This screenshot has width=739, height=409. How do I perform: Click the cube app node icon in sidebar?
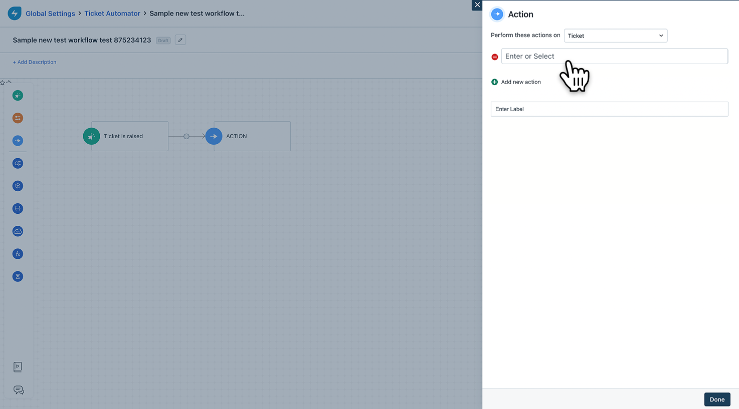pos(18,186)
